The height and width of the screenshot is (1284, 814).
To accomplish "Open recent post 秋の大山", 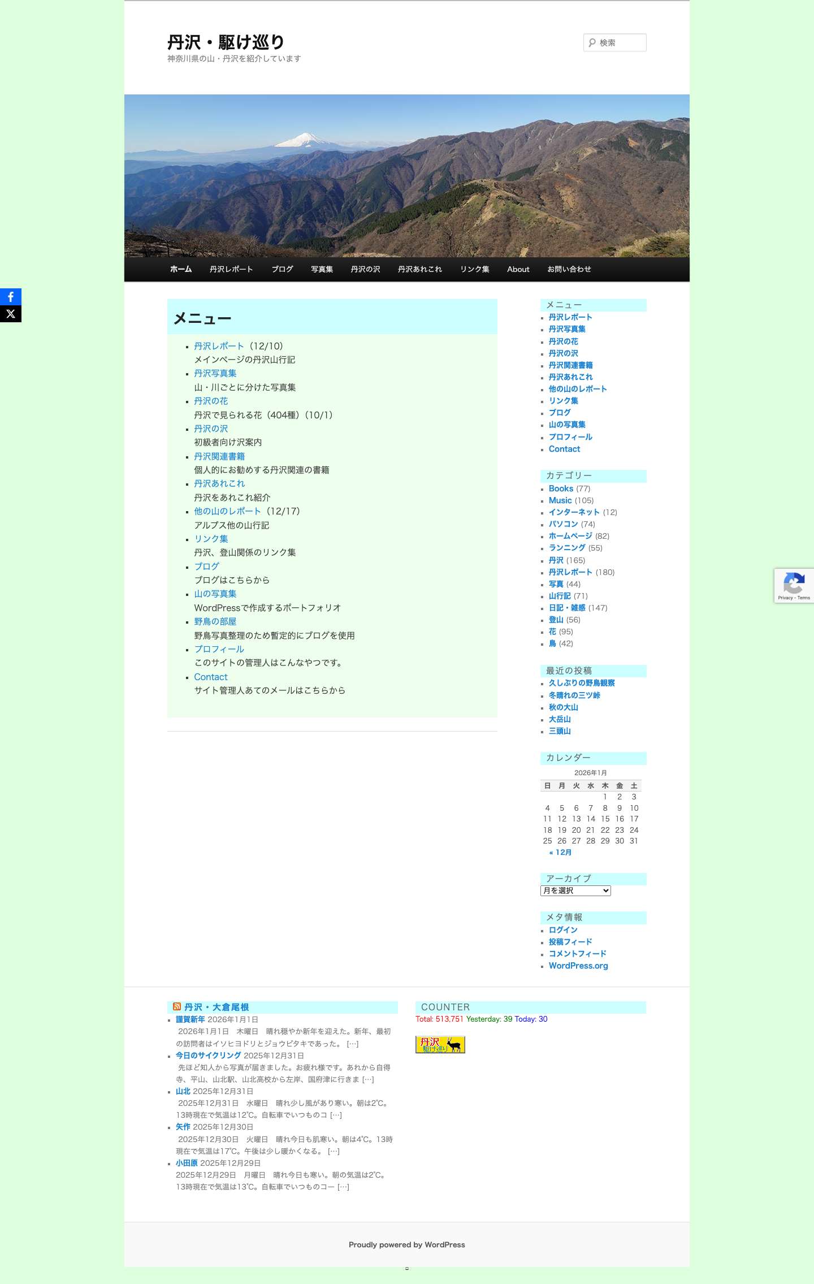I will (x=564, y=707).
